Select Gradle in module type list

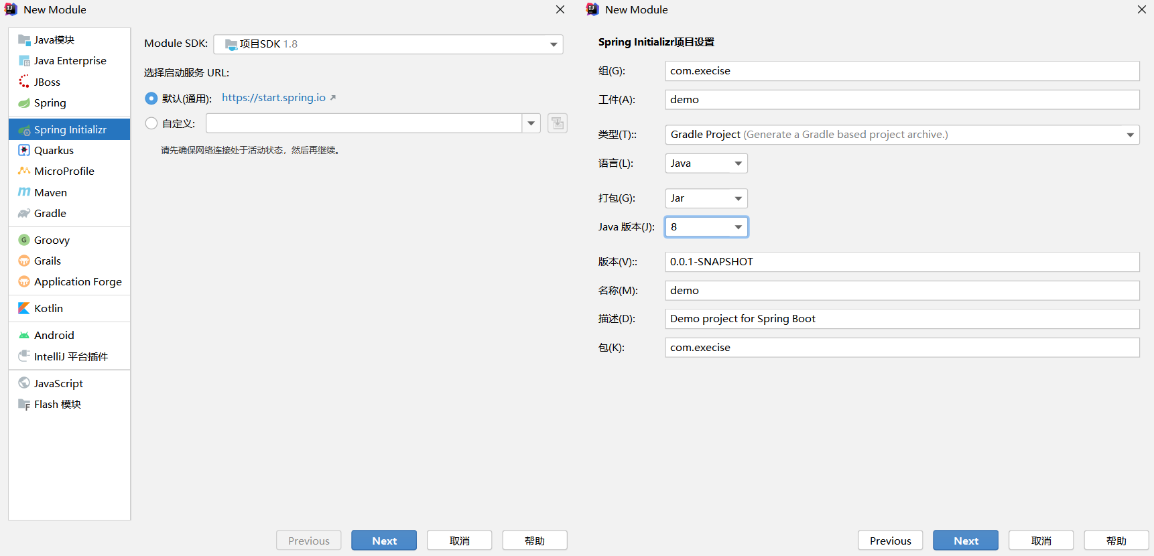(x=70, y=213)
